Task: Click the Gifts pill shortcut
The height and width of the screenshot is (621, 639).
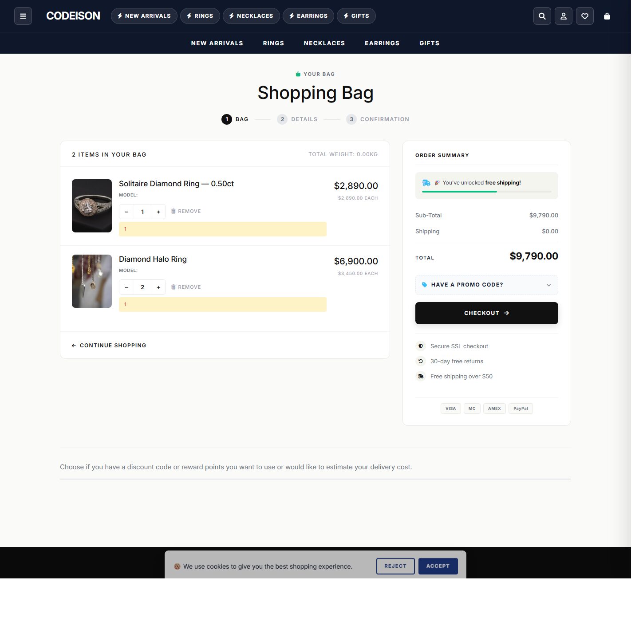Action: point(356,16)
